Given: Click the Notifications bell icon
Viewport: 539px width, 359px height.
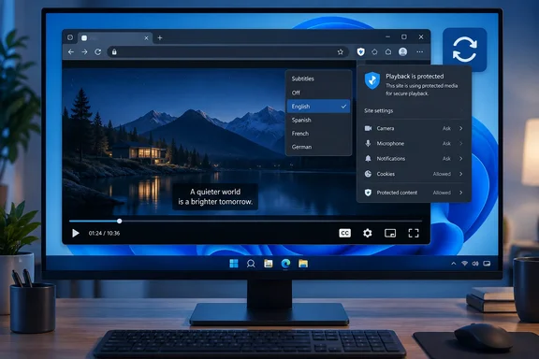Looking at the screenshot, I should (368, 158).
